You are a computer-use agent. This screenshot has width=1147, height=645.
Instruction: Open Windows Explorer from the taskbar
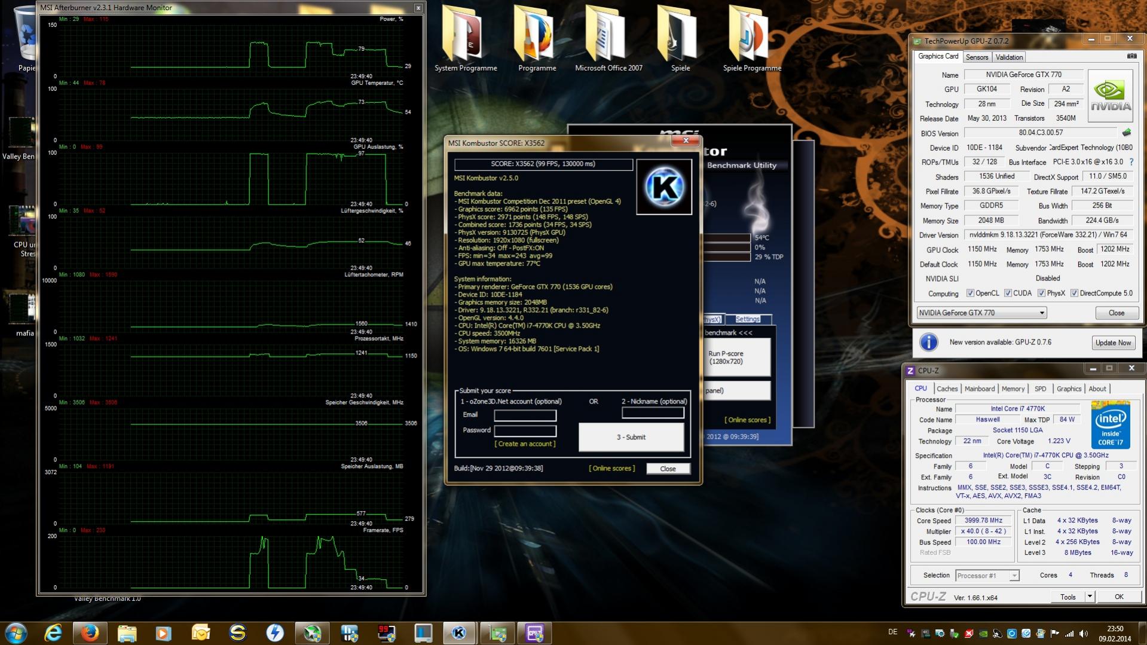coord(127,633)
